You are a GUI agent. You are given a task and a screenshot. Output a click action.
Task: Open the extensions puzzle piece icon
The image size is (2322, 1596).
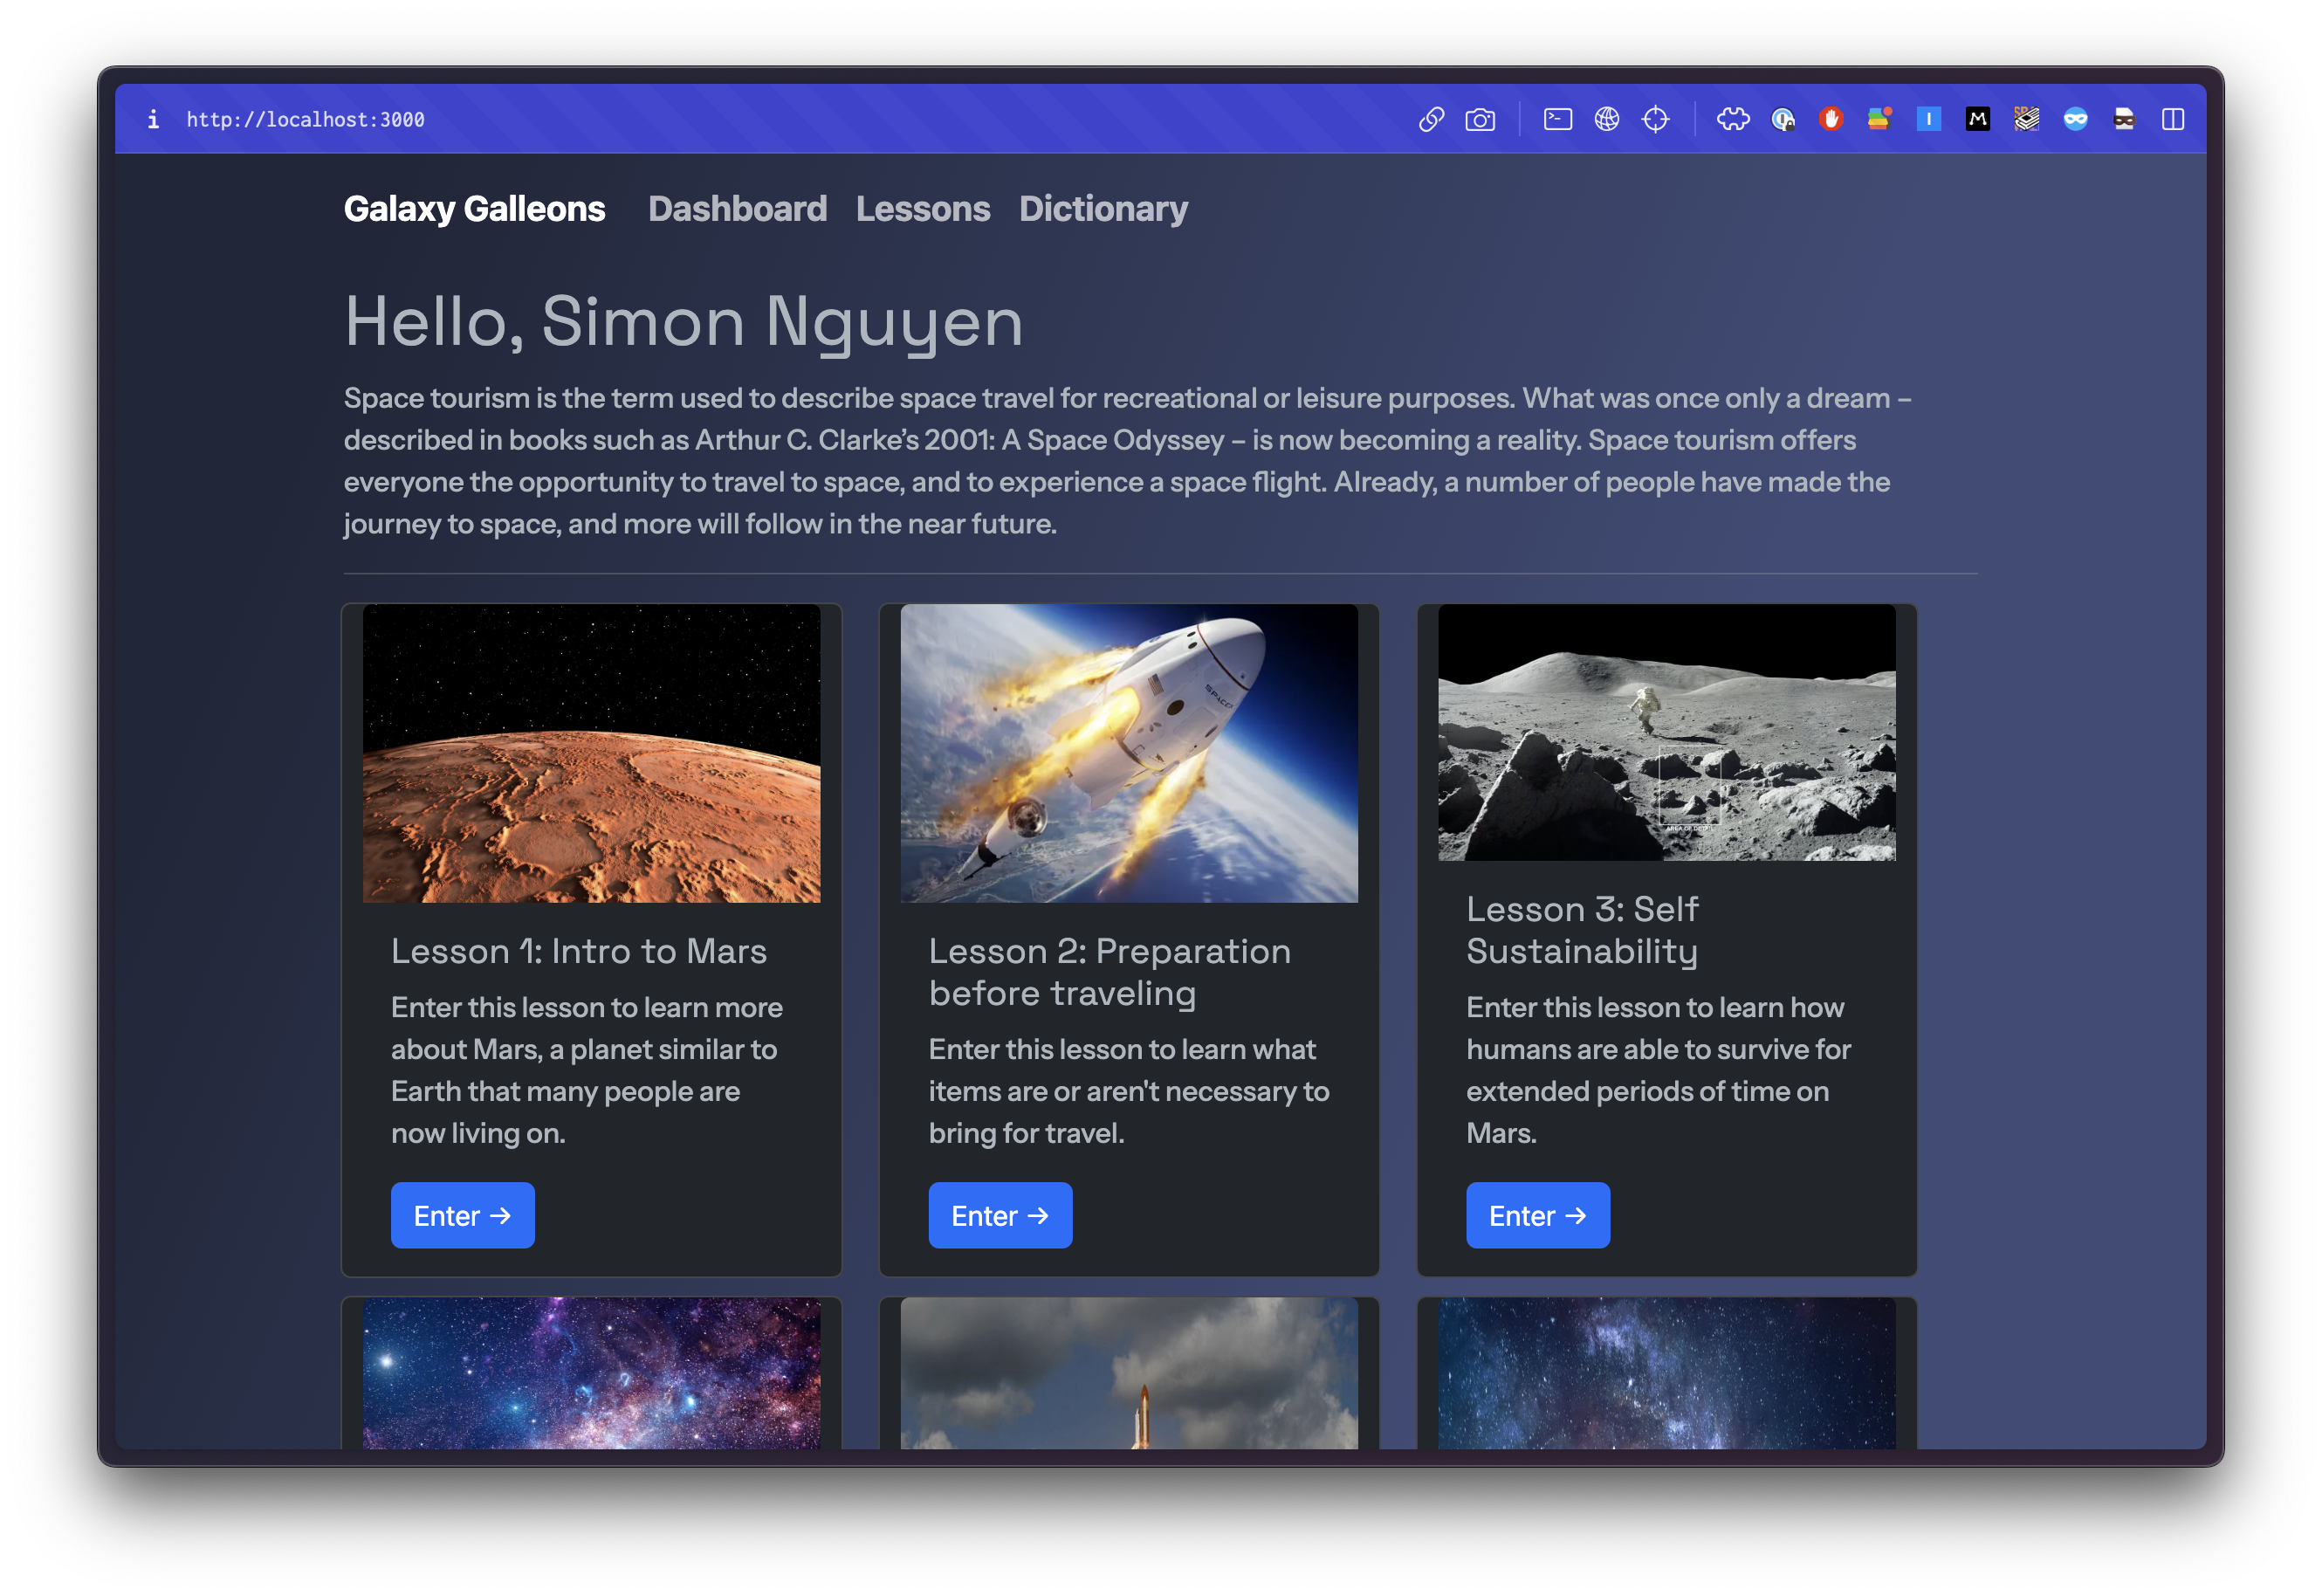pos(1734,120)
